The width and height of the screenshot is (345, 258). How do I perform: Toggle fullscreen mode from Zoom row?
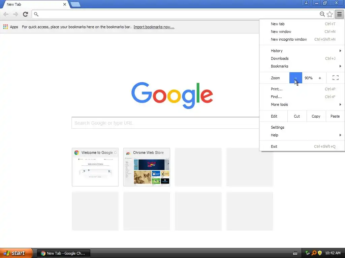pyautogui.click(x=336, y=78)
